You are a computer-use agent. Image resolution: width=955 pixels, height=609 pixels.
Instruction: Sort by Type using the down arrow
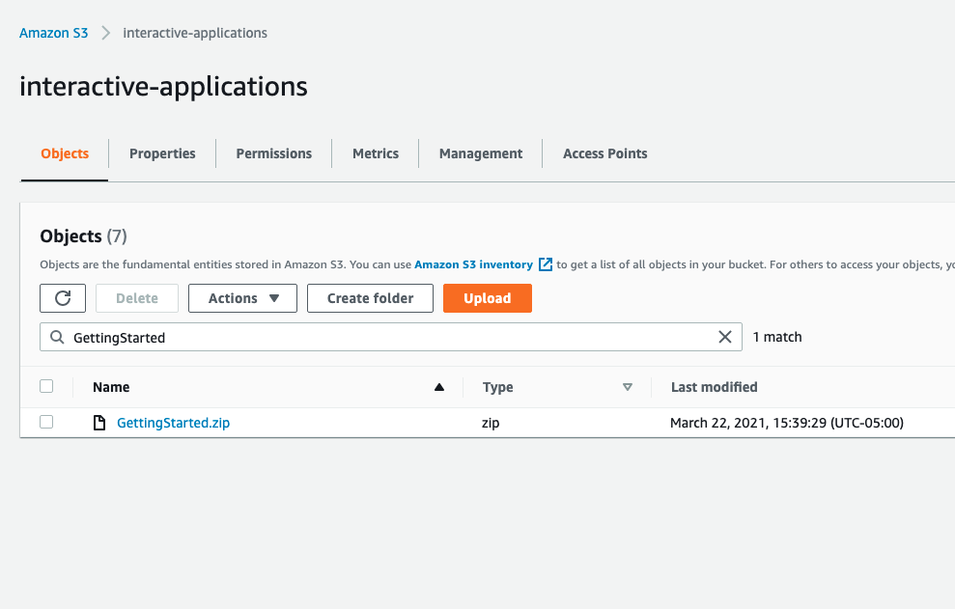628,387
